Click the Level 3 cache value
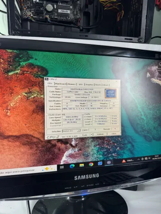 pos(101,124)
